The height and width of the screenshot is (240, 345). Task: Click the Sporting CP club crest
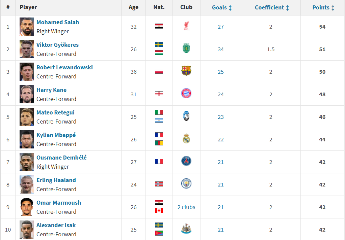[x=186, y=48]
